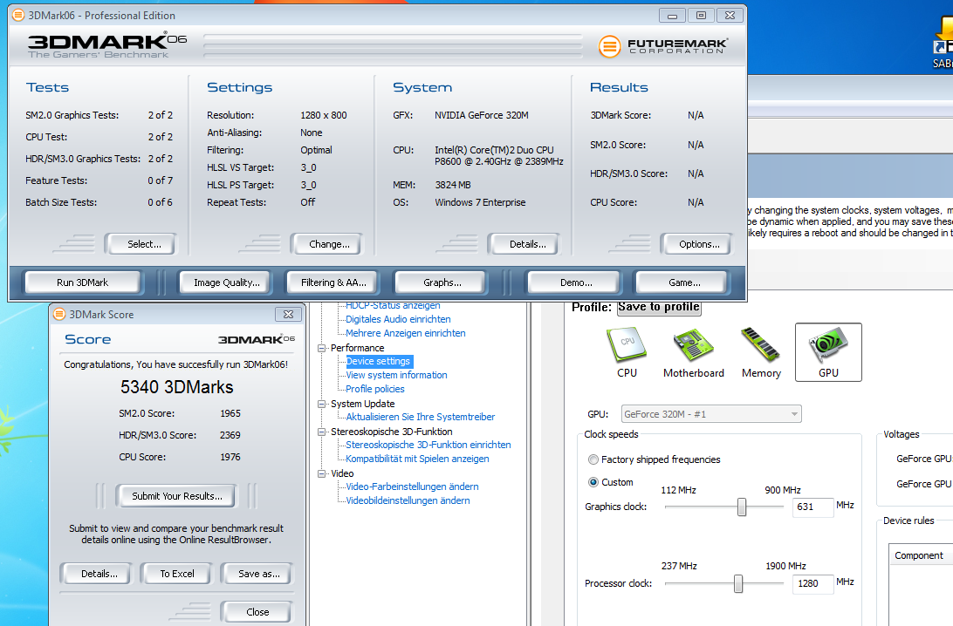Click the Futuremark Corporation logo
The image size is (953, 626).
click(x=663, y=46)
